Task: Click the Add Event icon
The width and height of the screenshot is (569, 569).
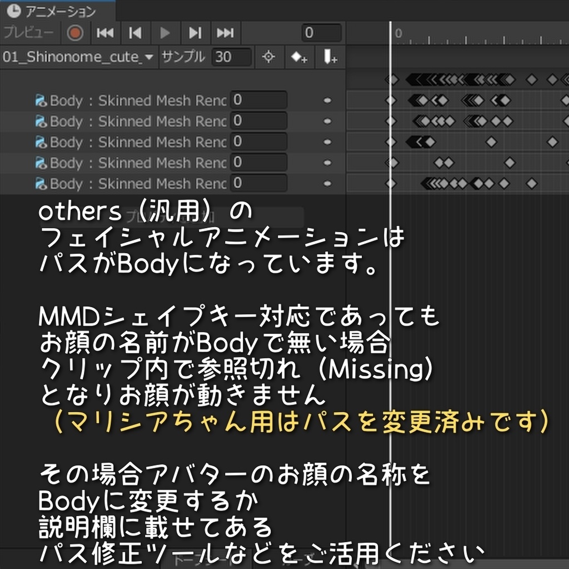Action: (x=330, y=57)
